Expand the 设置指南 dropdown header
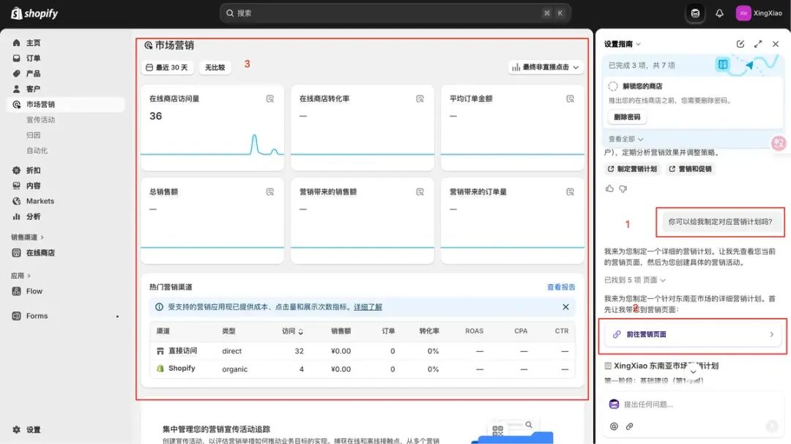 click(x=623, y=44)
